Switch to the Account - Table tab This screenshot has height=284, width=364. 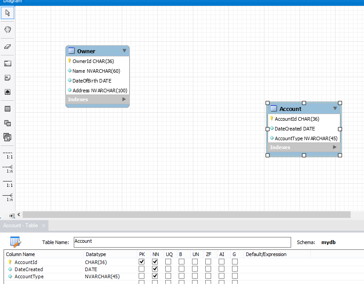click(x=20, y=225)
